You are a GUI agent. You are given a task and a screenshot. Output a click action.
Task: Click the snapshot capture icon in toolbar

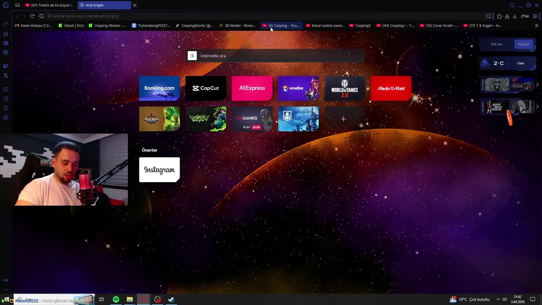[x=488, y=16]
